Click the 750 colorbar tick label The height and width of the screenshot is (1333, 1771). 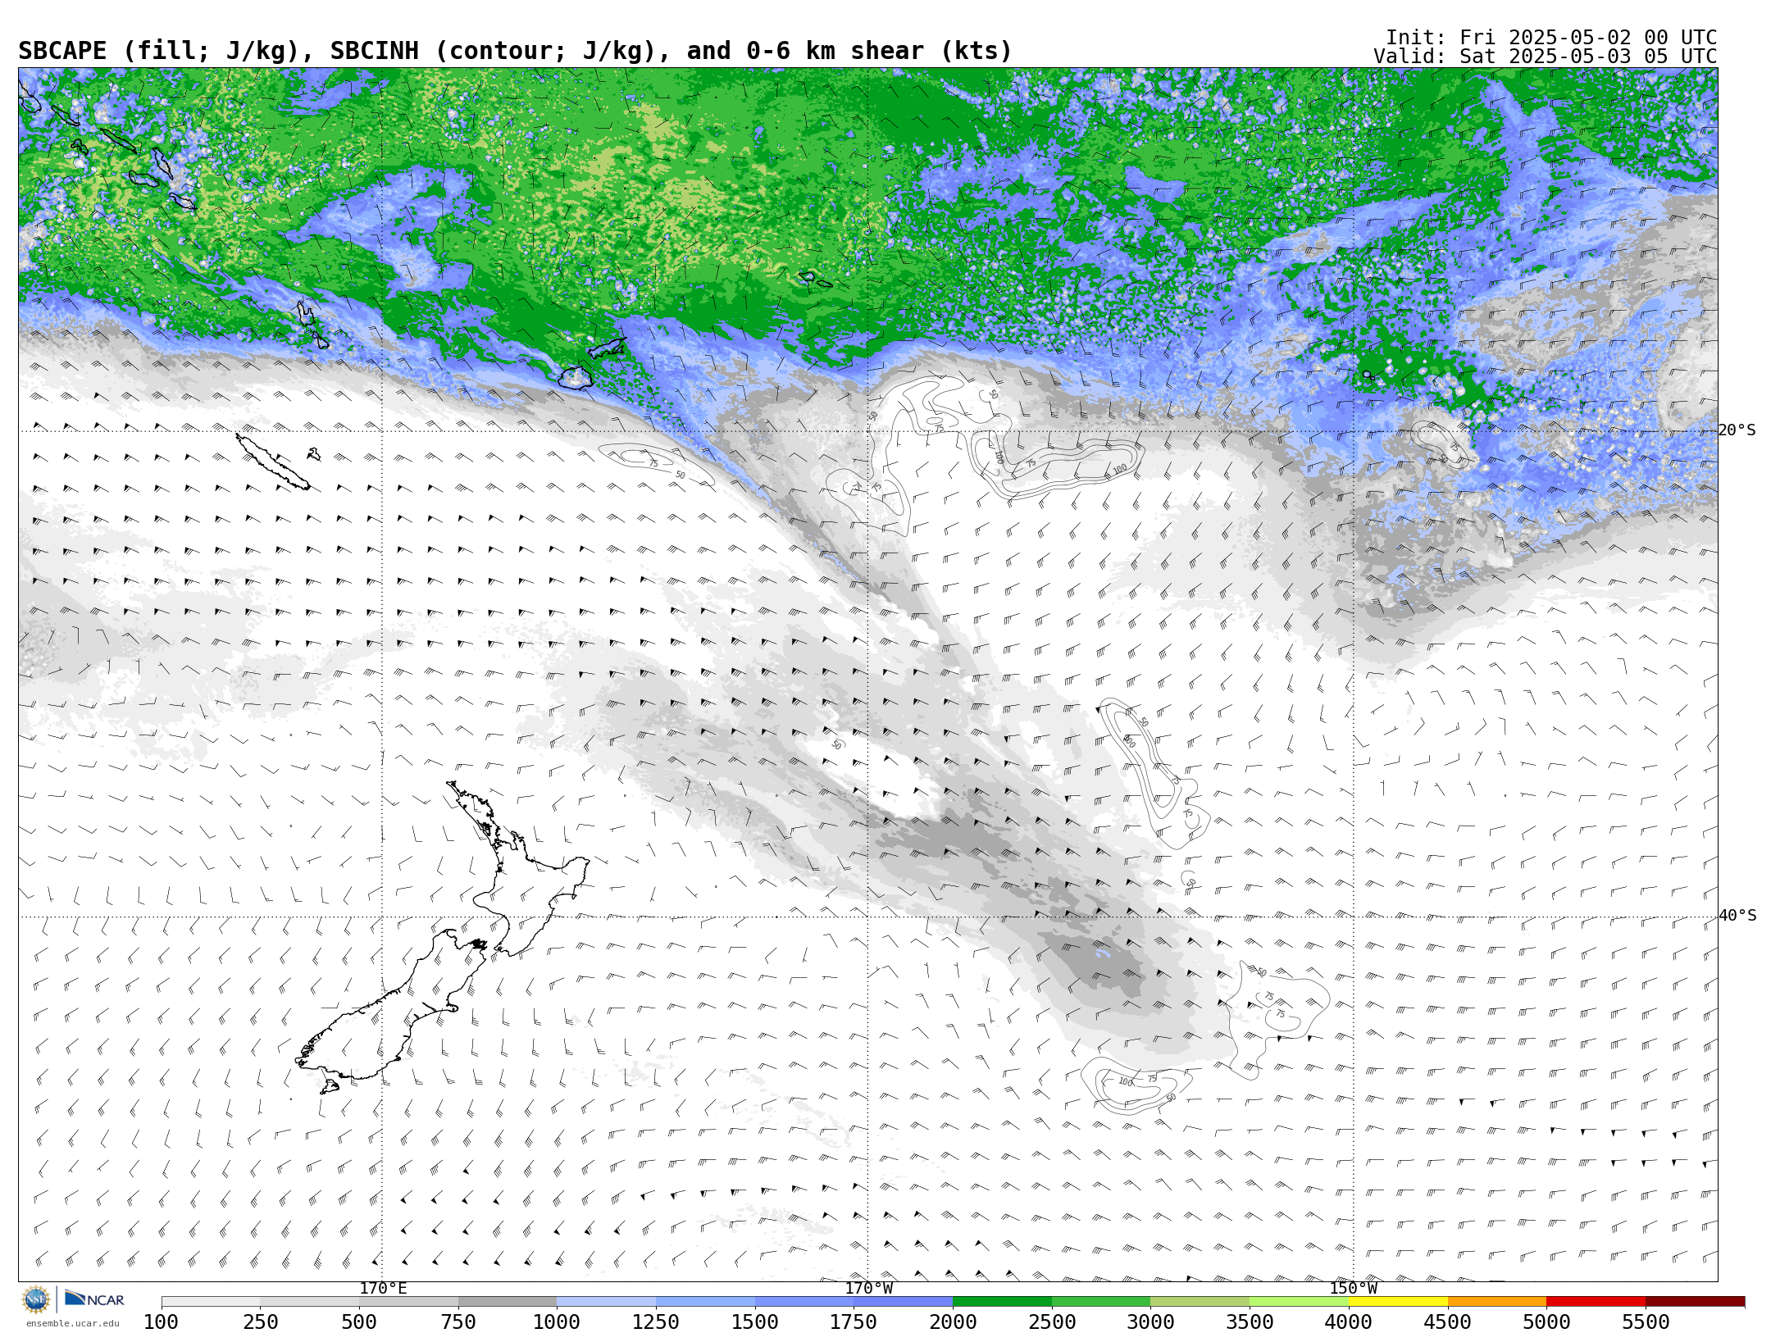[x=458, y=1322]
